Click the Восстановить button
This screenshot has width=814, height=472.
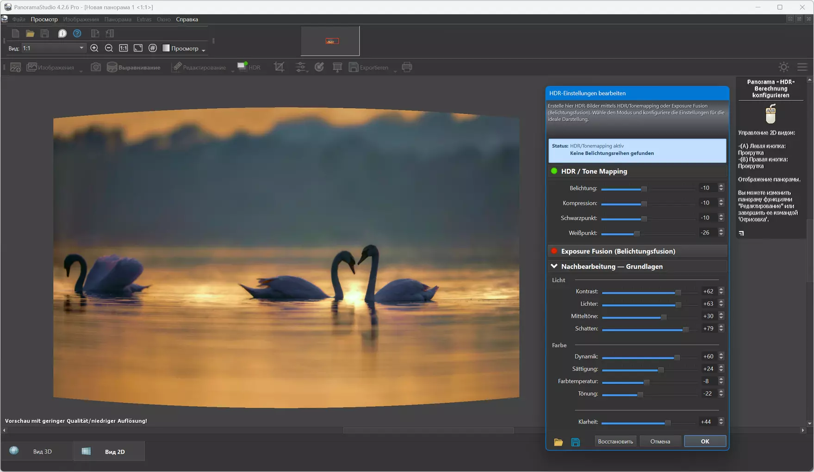pos(615,441)
